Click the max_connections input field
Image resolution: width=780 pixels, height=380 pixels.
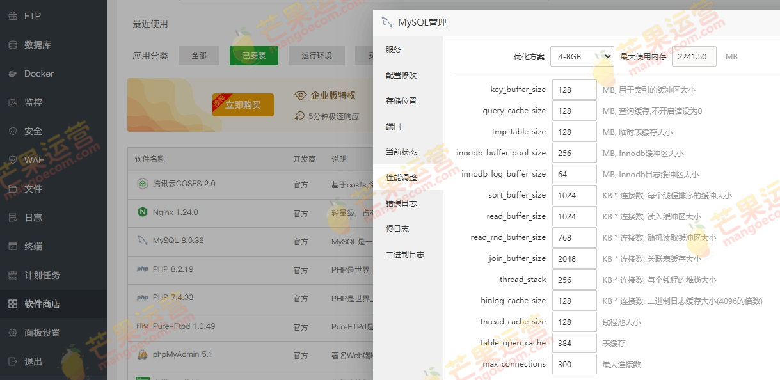pos(574,364)
